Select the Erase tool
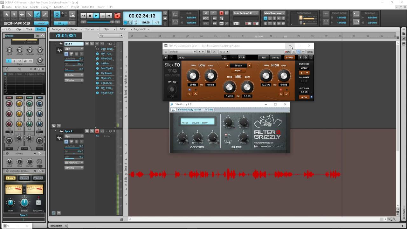 [45, 14]
